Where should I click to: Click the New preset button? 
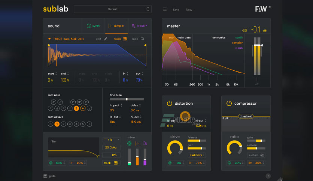(189, 10)
